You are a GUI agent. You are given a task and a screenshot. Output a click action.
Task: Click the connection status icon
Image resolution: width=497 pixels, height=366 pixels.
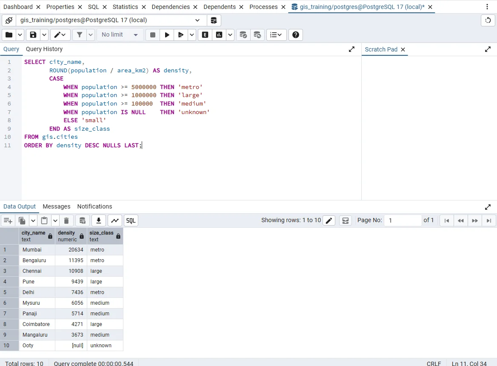point(9,20)
